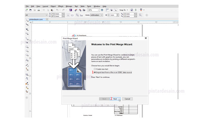Open the File menu
203x122 pixels.
[x=27, y=6]
